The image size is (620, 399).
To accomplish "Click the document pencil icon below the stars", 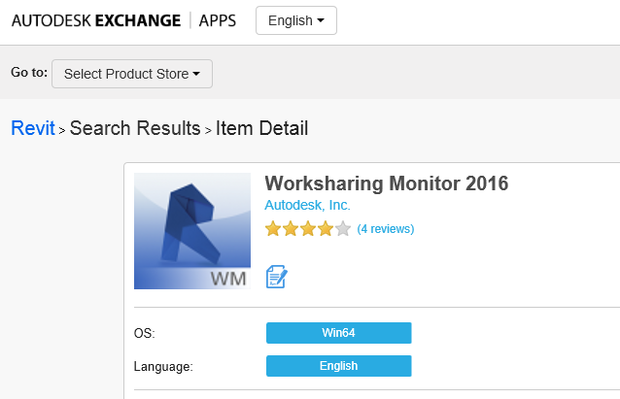I will pyautogui.click(x=276, y=278).
